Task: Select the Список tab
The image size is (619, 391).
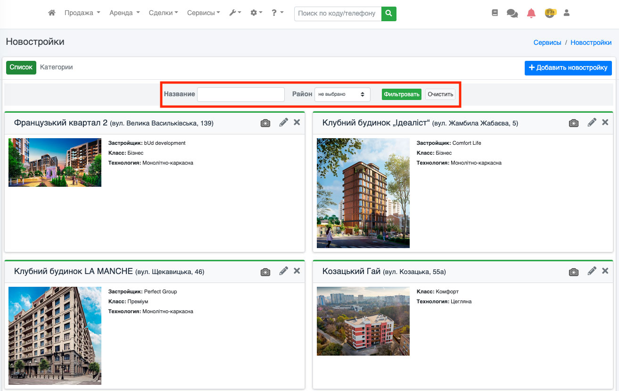Action: click(21, 67)
